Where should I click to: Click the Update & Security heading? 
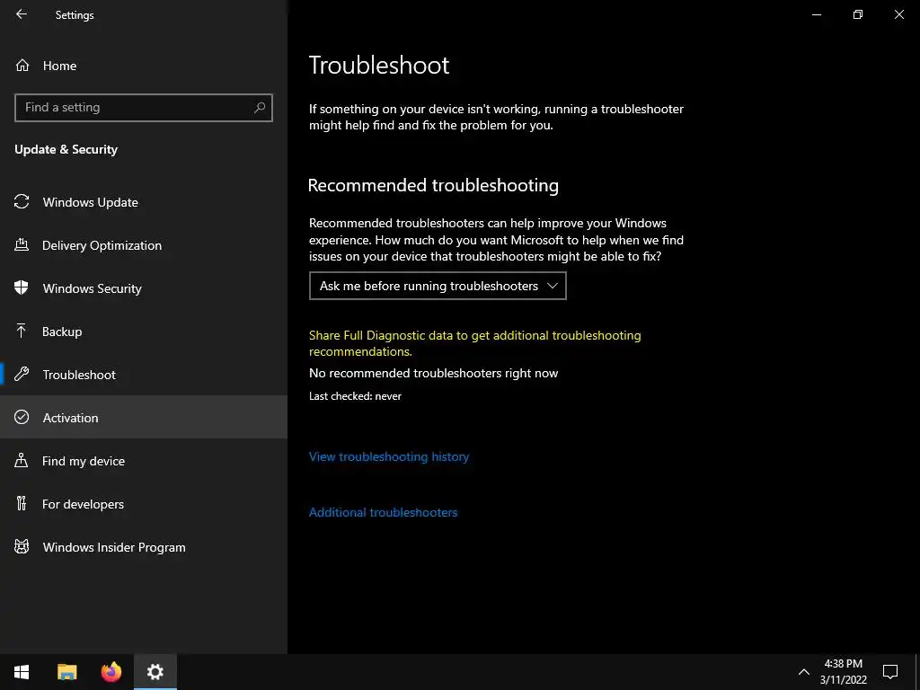(x=66, y=149)
